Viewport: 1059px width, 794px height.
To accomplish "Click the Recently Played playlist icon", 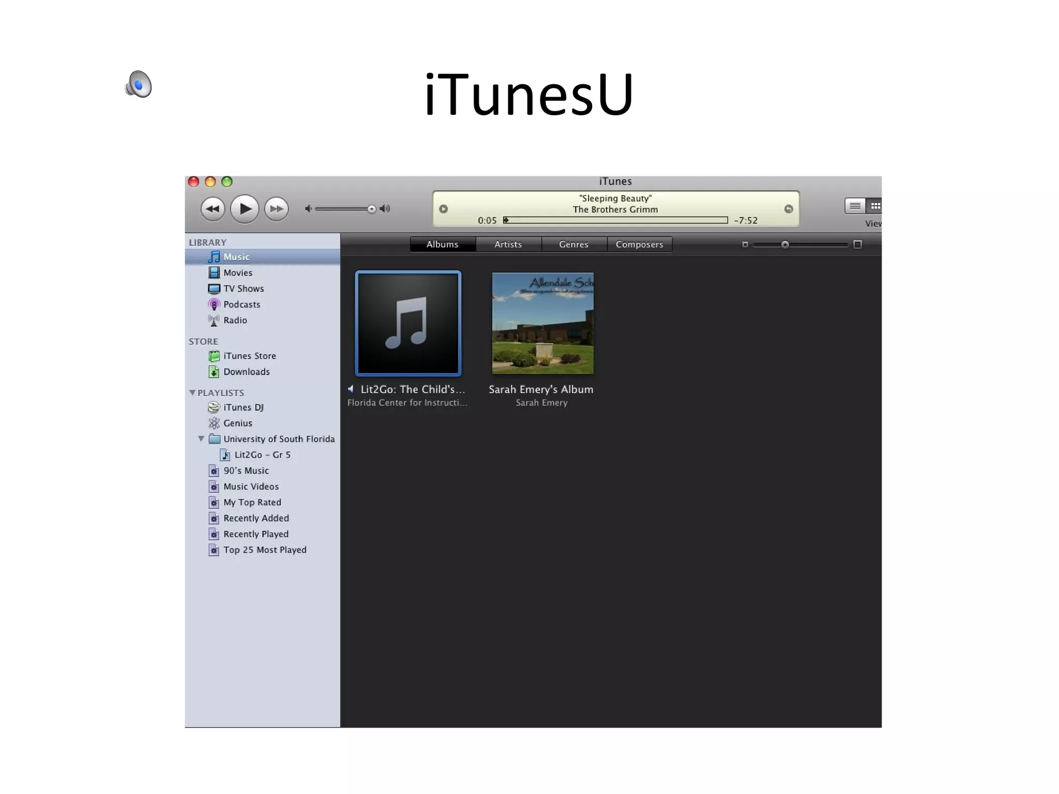I will coord(214,534).
